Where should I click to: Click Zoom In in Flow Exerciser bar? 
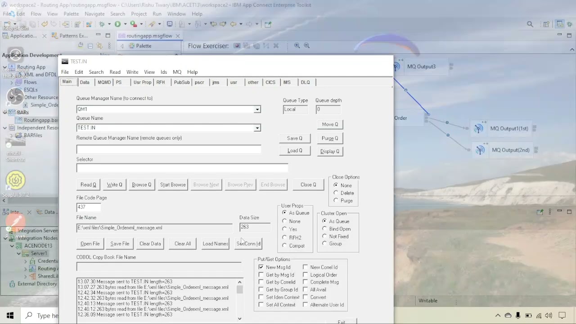coord(297,45)
